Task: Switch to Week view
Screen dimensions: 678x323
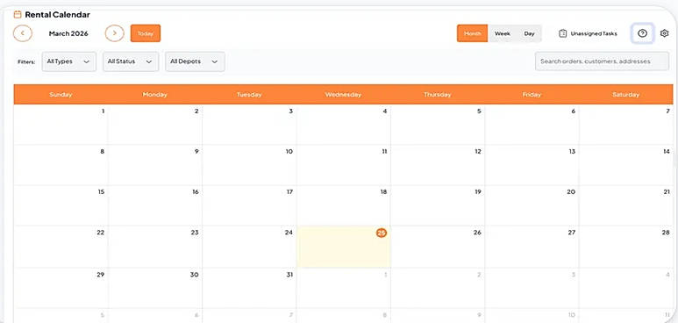Action: [x=503, y=33]
